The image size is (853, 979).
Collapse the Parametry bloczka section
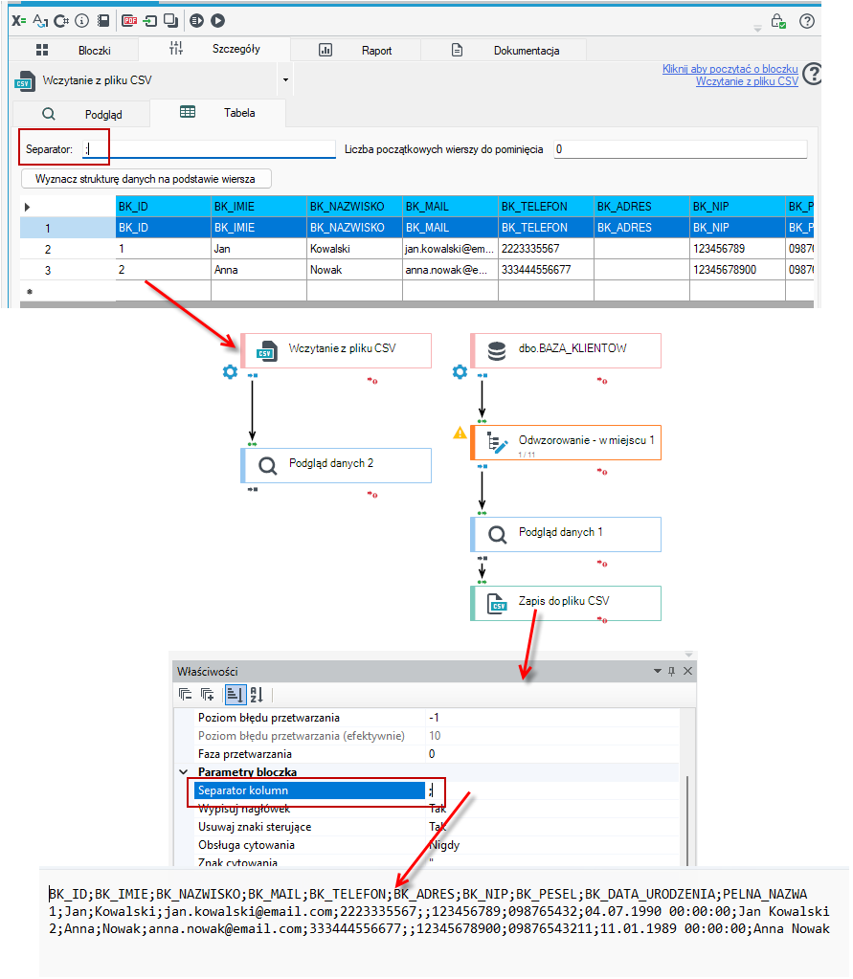pyautogui.click(x=184, y=772)
